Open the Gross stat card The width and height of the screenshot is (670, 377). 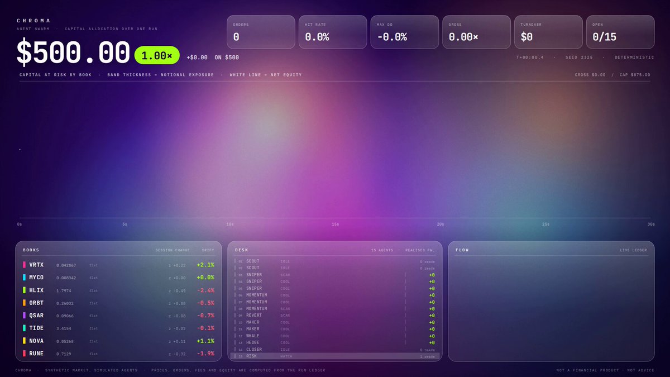click(476, 32)
